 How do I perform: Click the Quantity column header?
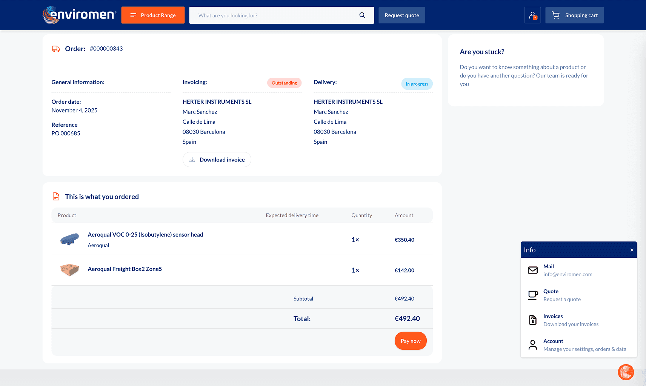click(362, 215)
